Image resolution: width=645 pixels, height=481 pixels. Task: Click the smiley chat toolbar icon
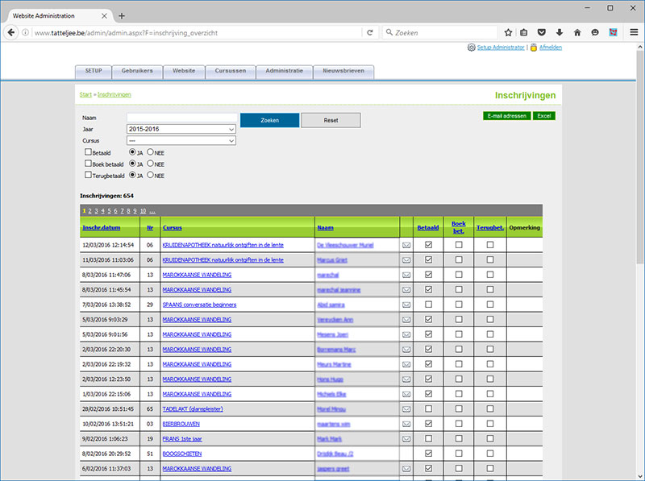595,32
